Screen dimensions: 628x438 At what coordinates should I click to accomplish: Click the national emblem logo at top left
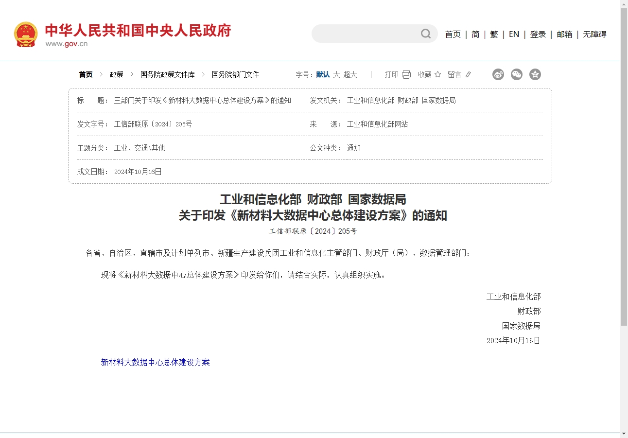25,34
